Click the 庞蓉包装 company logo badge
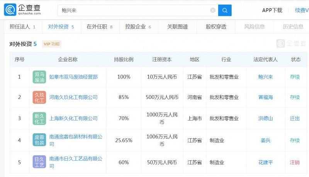 click(39, 140)
